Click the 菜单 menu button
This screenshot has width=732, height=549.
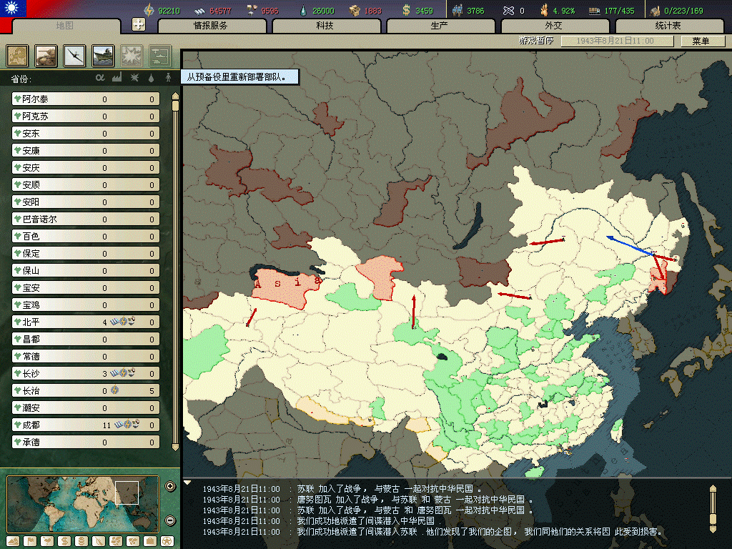[703, 41]
